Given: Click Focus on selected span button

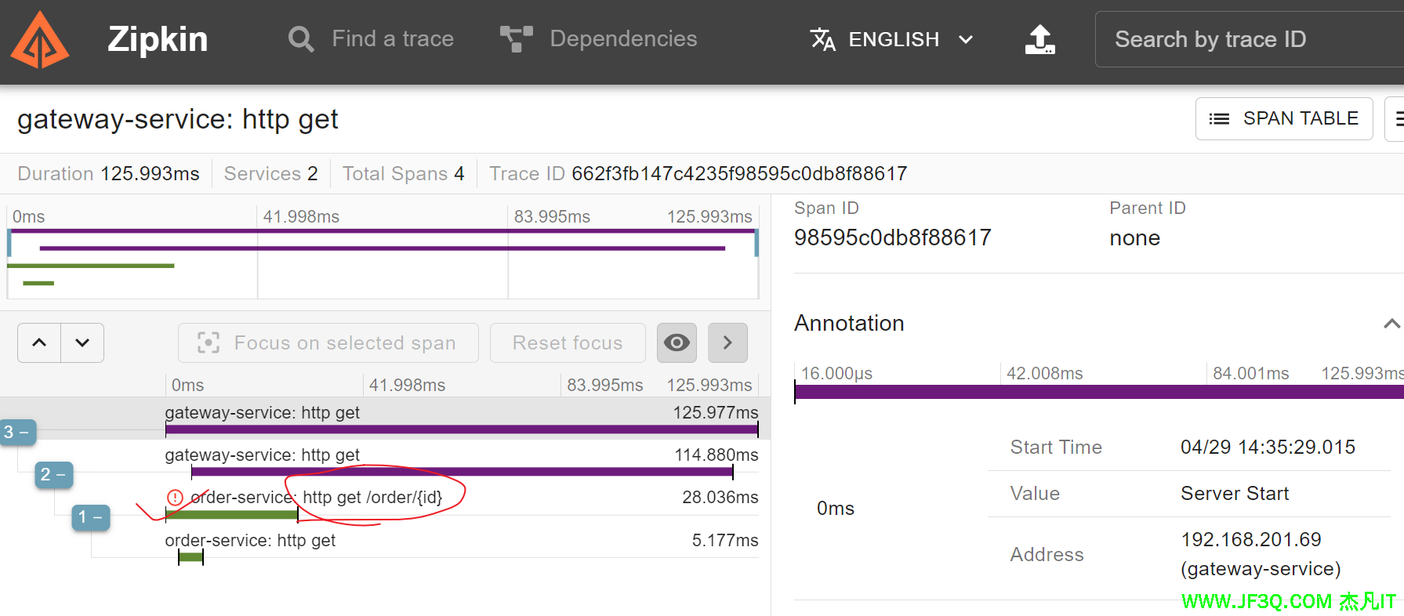Looking at the screenshot, I should [328, 343].
